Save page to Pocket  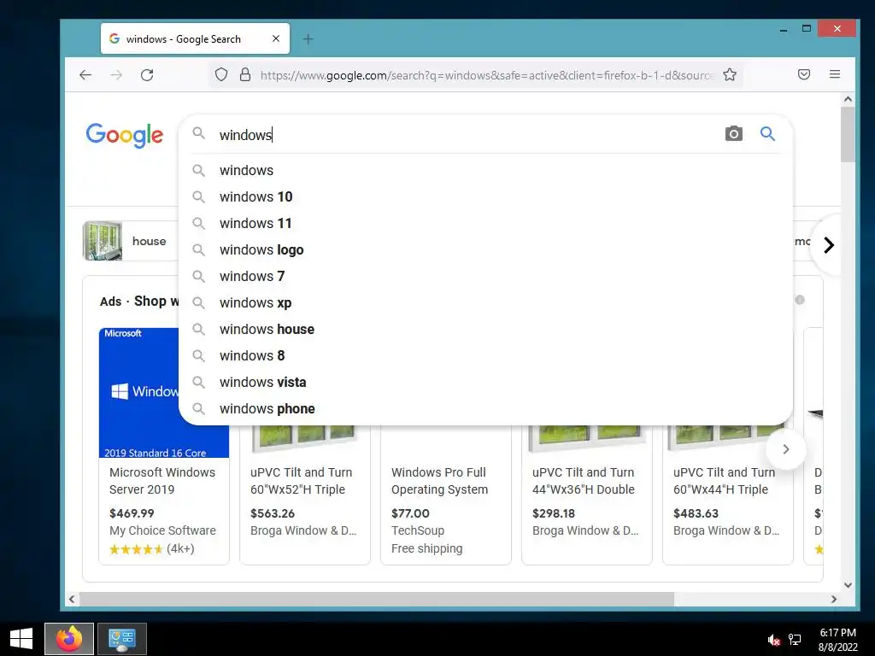pyautogui.click(x=803, y=74)
